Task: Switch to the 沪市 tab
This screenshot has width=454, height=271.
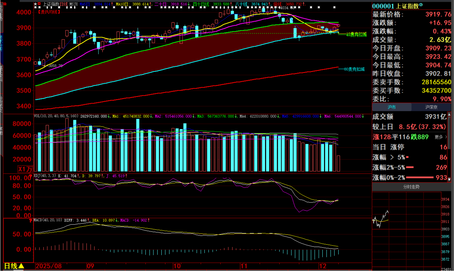Action: [392, 107]
